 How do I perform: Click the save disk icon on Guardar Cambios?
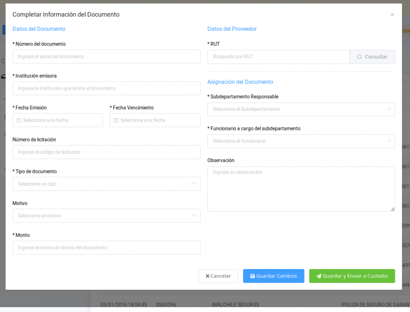(253, 276)
